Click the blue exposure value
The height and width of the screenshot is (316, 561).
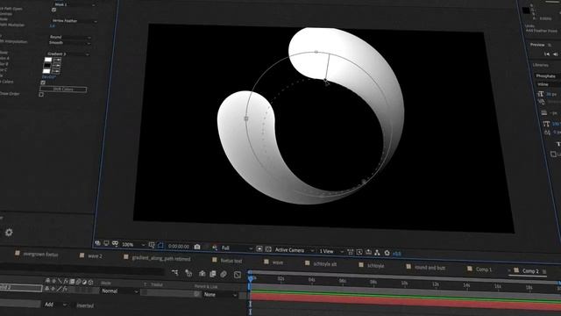pyautogui.click(x=397, y=254)
